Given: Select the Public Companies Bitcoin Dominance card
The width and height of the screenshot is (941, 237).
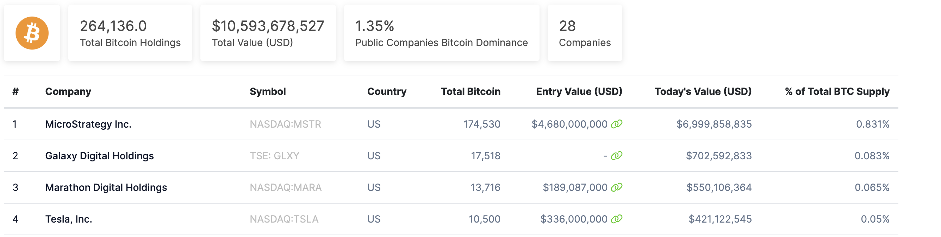Looking at the screenshot, I should coord(441,33).
